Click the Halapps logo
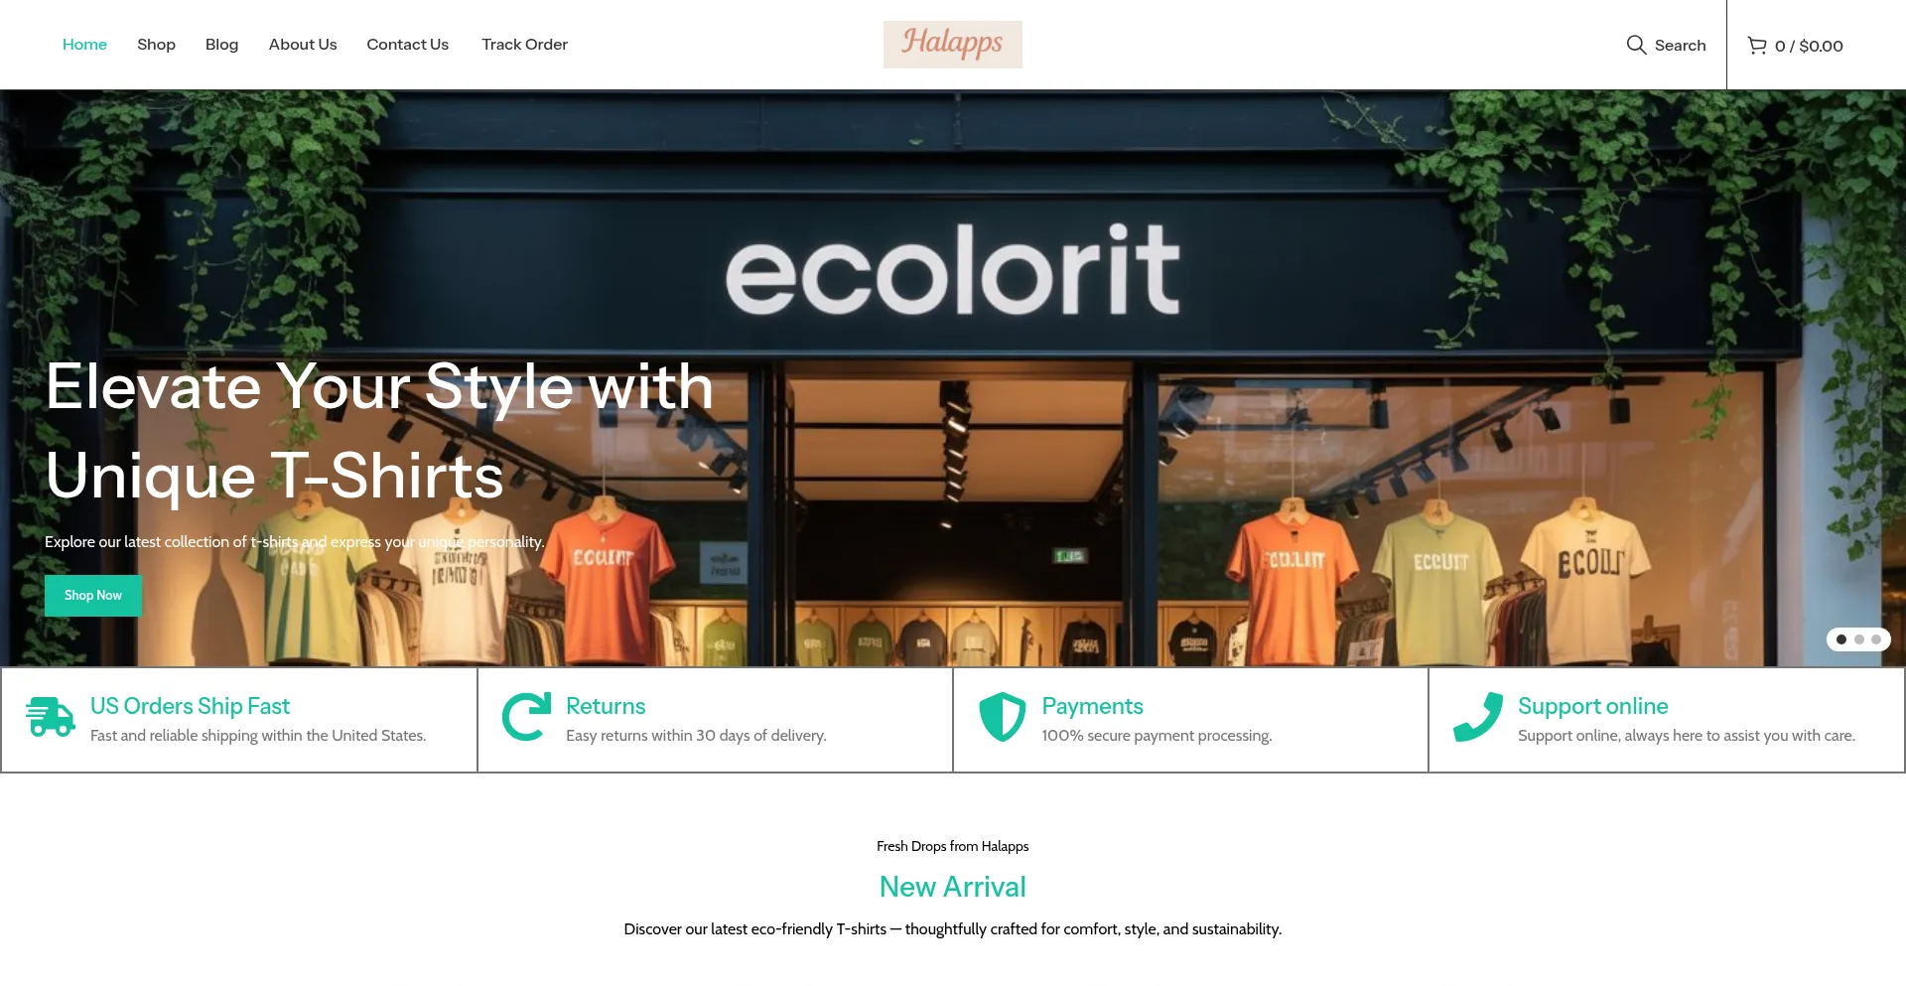Viewport: 1906px width, 986px height. pyautogui.click(x=953, y=45)
